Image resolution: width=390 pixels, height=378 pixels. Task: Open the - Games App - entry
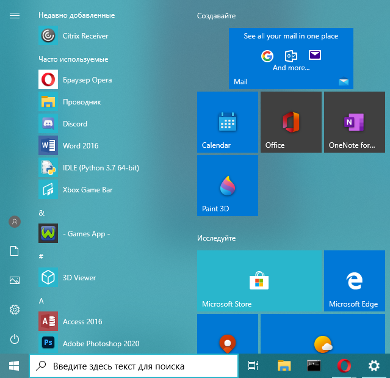coord(74,233)
